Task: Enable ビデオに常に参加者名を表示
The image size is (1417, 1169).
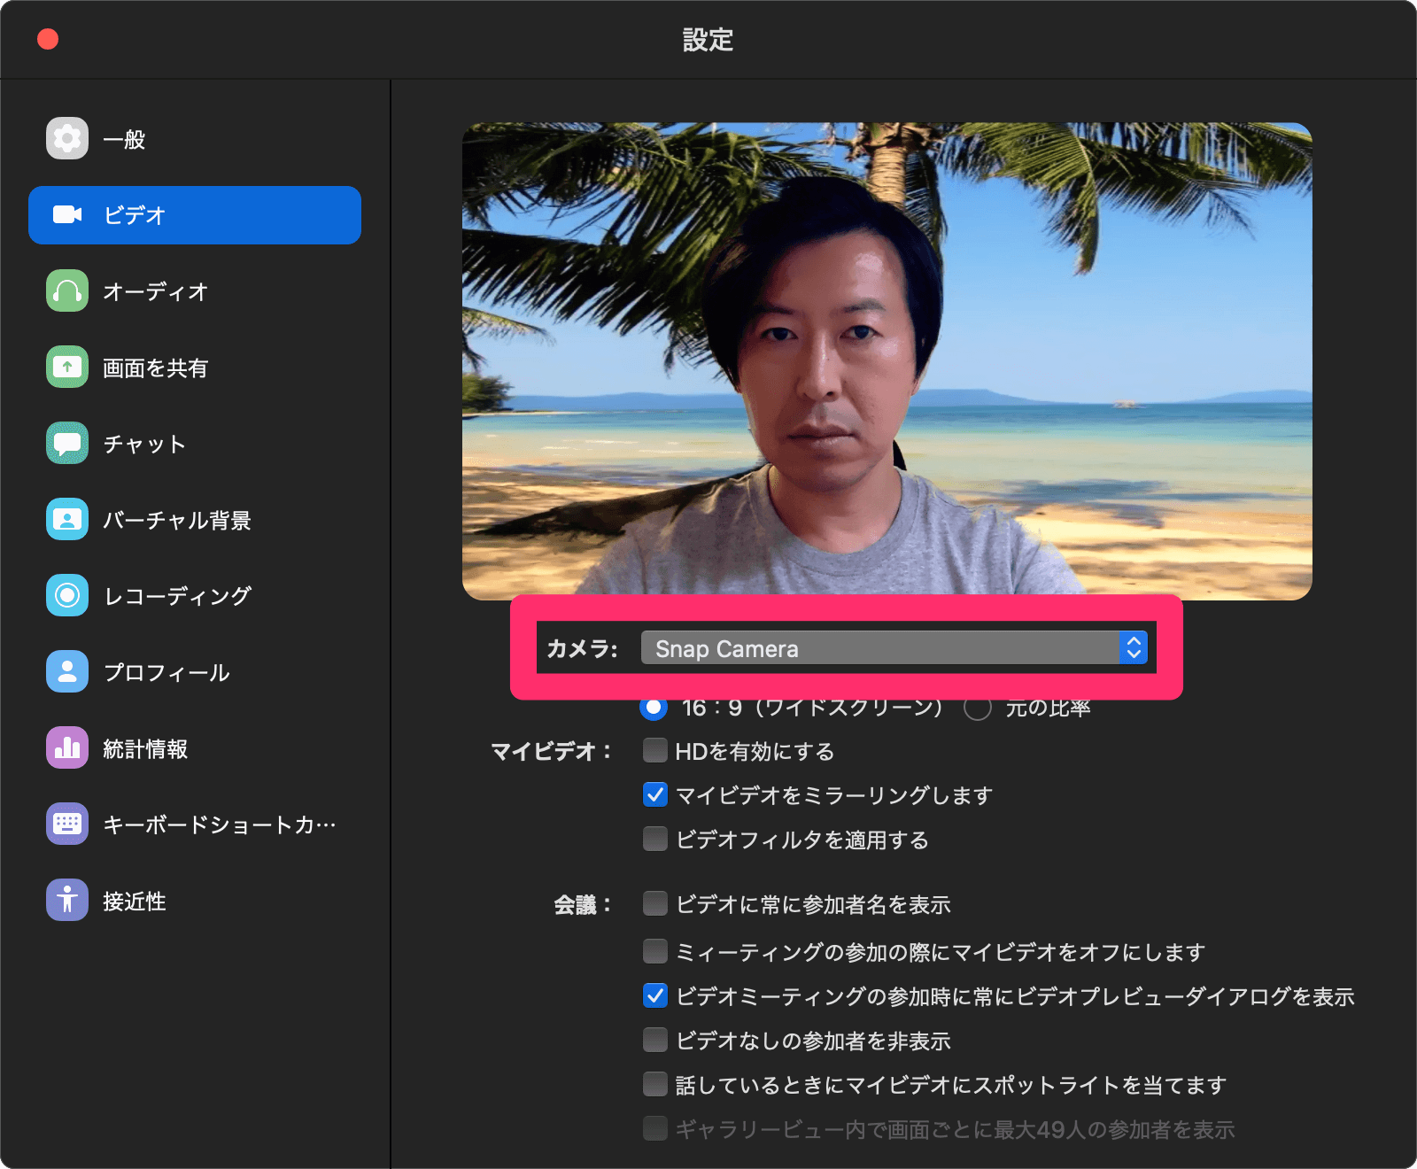Action: 654,904
